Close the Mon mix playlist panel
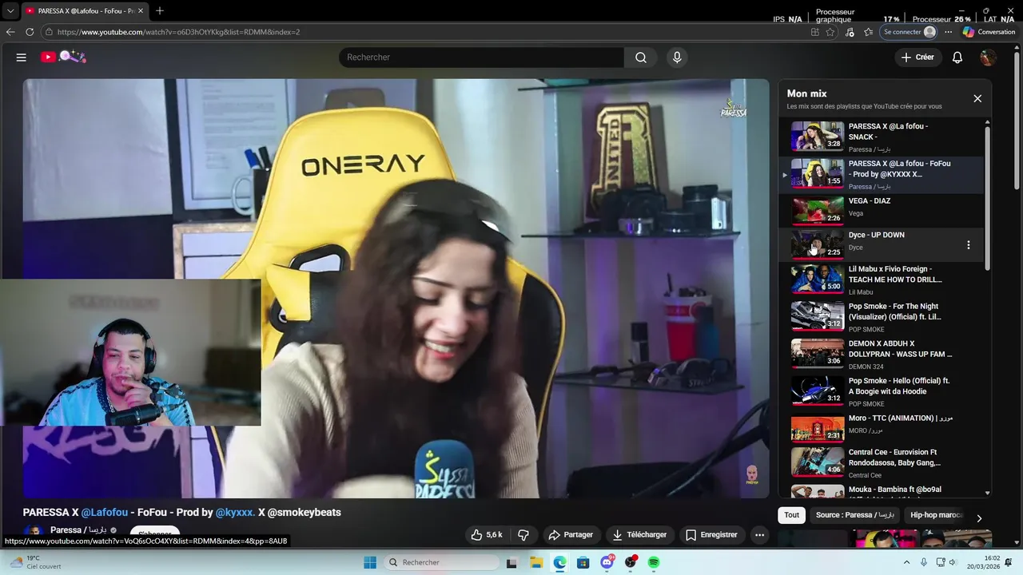The image size is (1023, 575). (x=977, y=98)
